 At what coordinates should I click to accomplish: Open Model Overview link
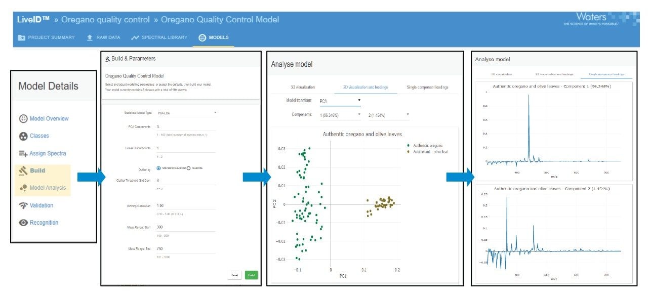(x=49, y=119)
